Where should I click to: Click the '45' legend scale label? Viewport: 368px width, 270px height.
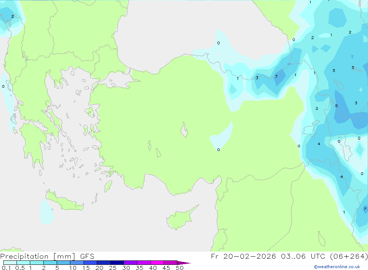coord(166,268)
